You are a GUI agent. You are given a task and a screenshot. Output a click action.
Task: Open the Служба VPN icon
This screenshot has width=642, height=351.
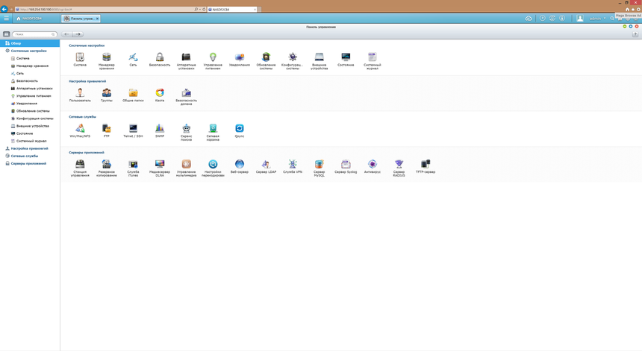[293, 164]
